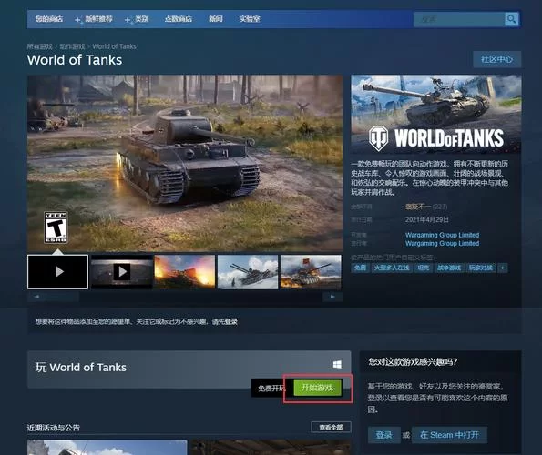Play the second trailer thumbnail

[122, 272]
